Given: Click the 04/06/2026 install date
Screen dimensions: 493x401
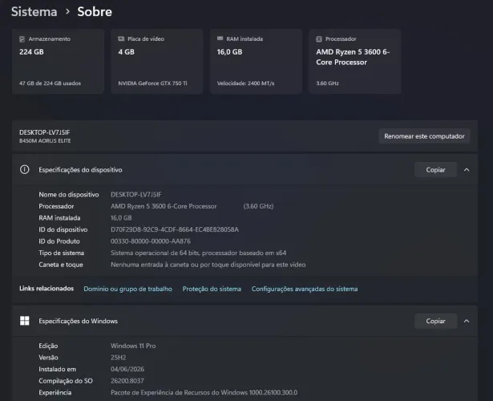Looking at the screenshot, I should point(127,369).
